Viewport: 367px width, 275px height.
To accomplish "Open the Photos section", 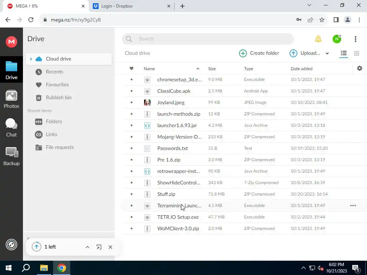I will 11,99.
